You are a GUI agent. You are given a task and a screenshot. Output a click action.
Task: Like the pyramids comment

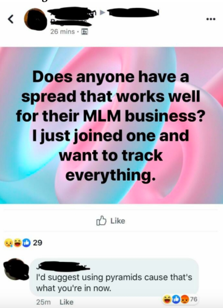click(67, 302)
